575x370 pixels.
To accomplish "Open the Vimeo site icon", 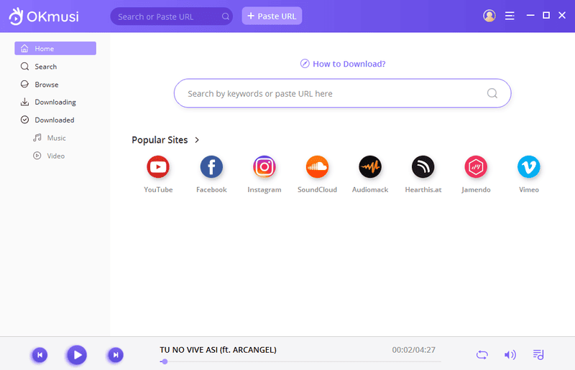I will point(529,167).
